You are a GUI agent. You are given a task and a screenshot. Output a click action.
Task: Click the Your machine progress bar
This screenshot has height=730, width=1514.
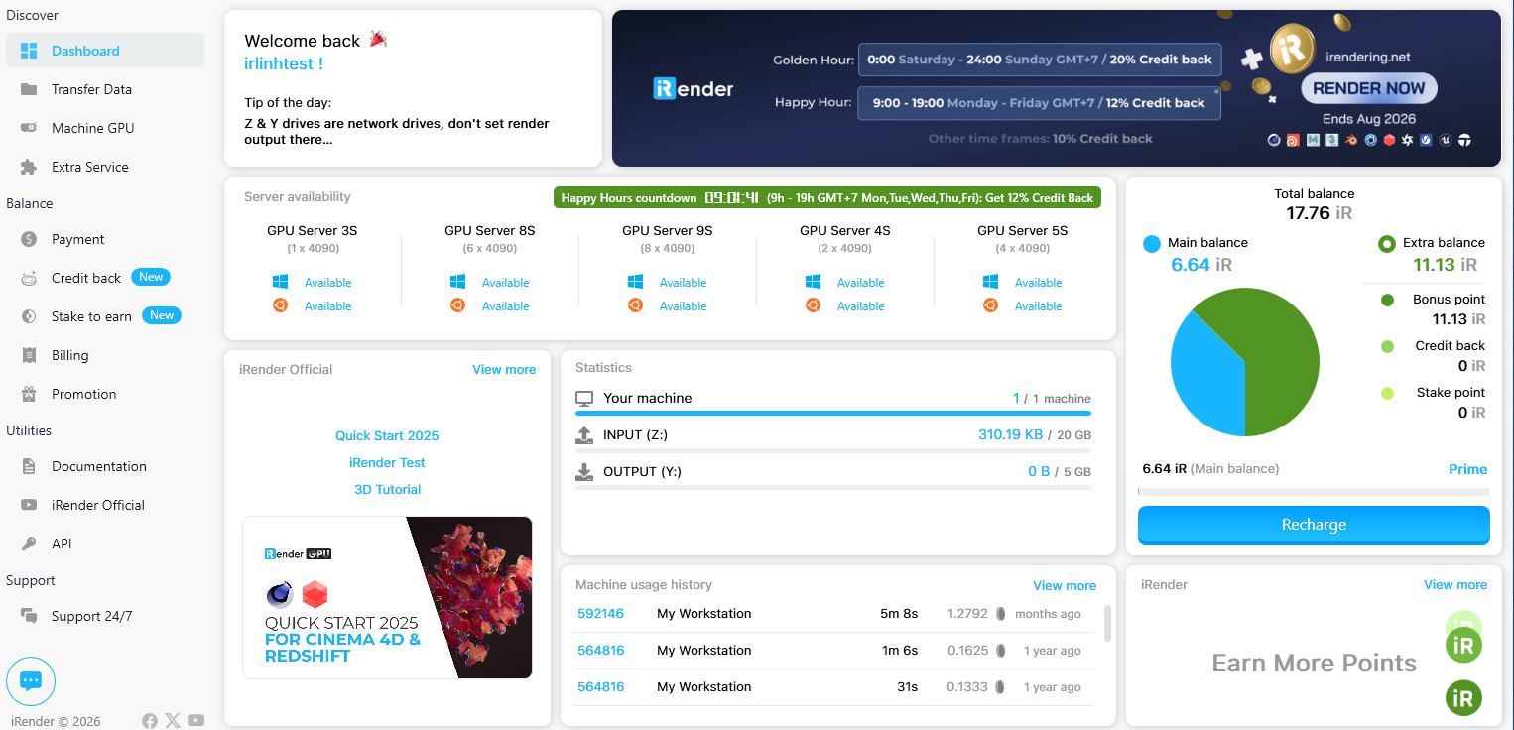[x=833, y=413]
